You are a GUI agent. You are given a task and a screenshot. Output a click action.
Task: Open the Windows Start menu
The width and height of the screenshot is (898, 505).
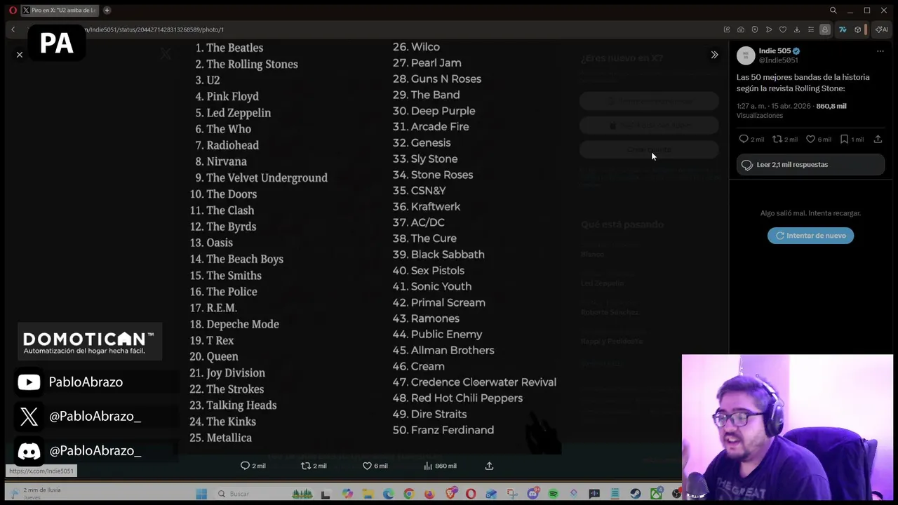(x=201, y=494)
